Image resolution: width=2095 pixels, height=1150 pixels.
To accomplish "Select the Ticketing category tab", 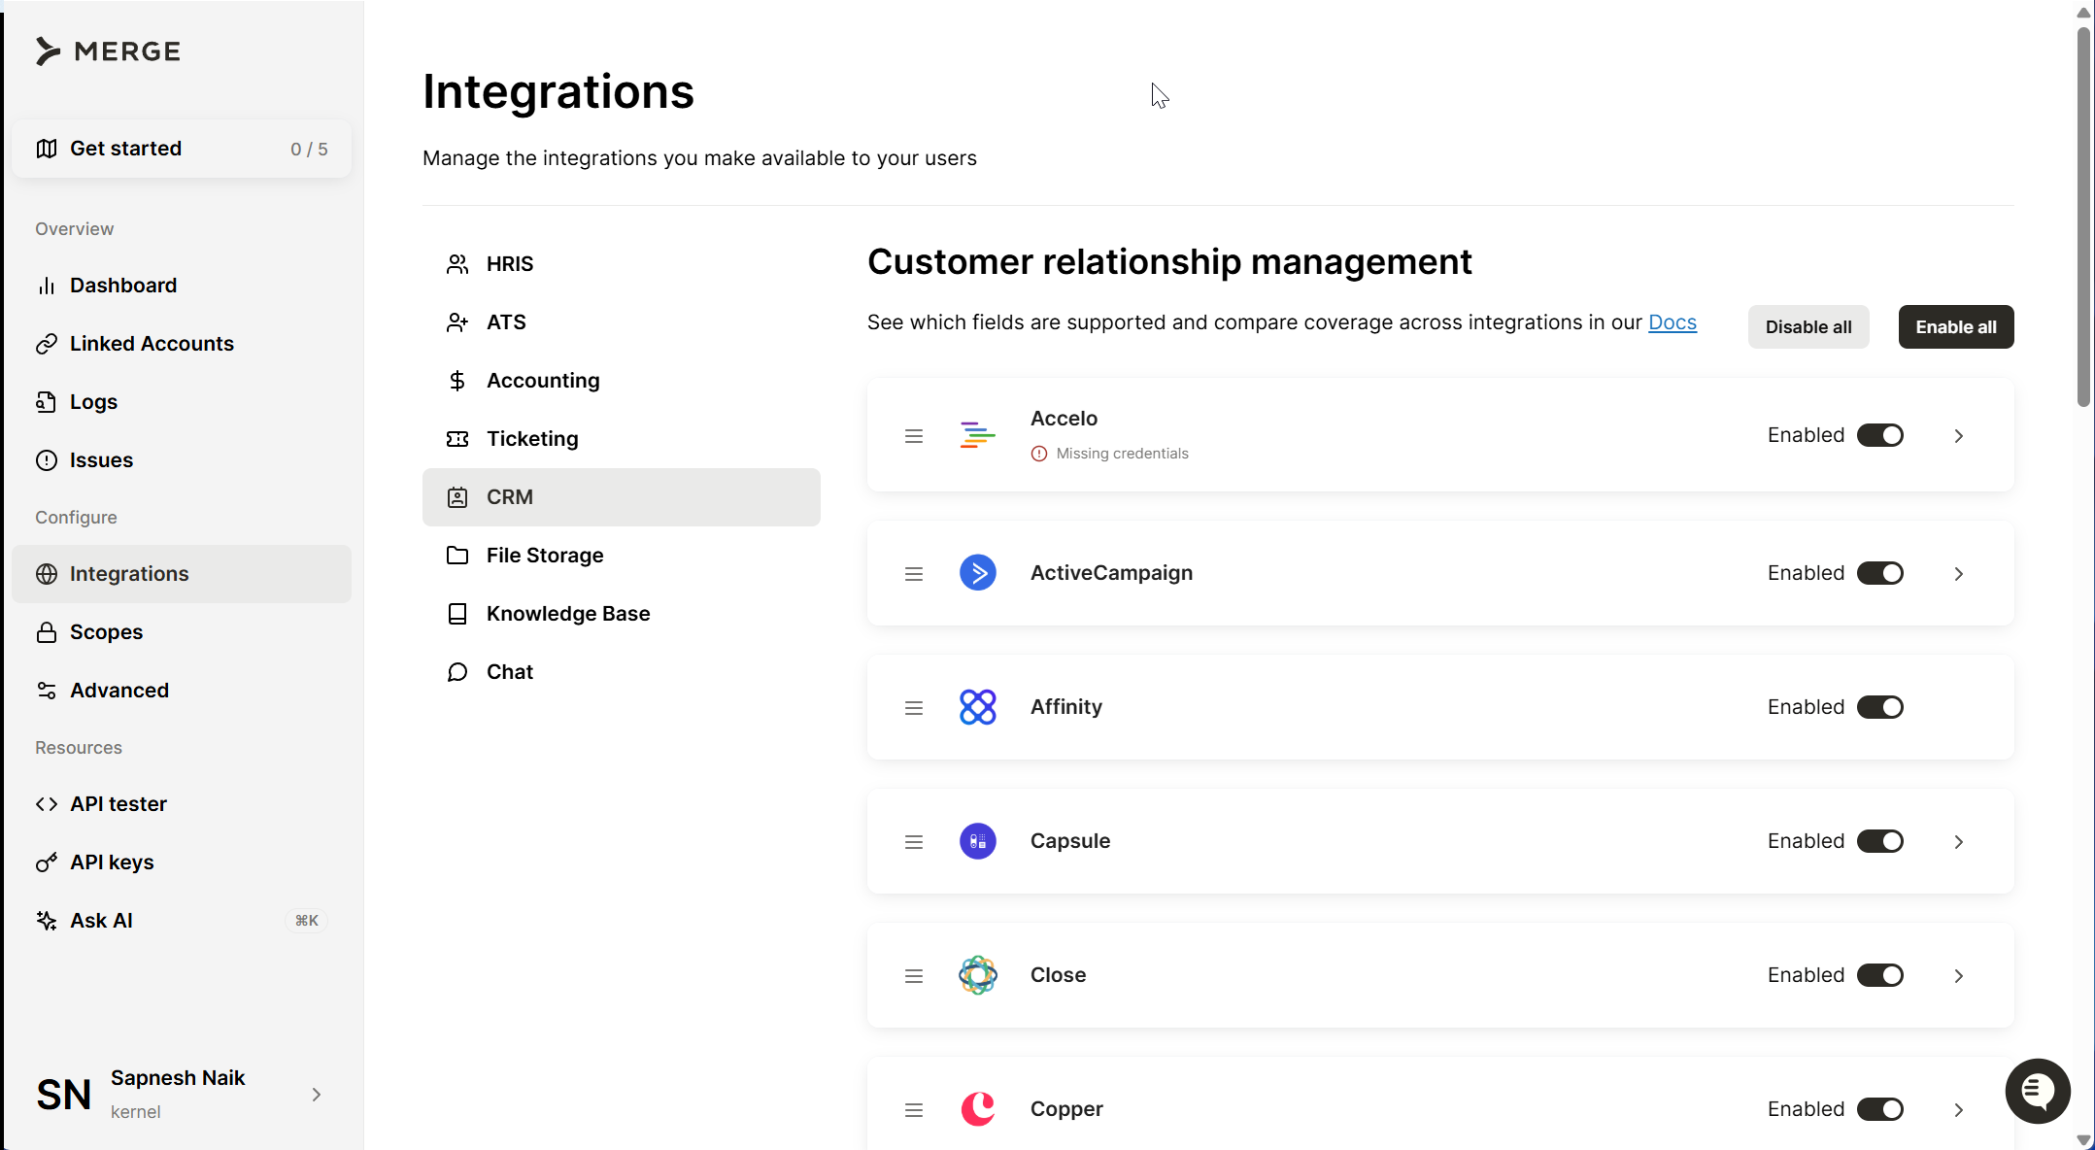I will click(x=531, y=439).
